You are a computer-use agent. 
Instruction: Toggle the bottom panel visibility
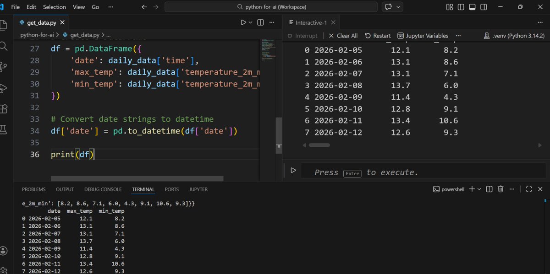click(x=472, y=7)
